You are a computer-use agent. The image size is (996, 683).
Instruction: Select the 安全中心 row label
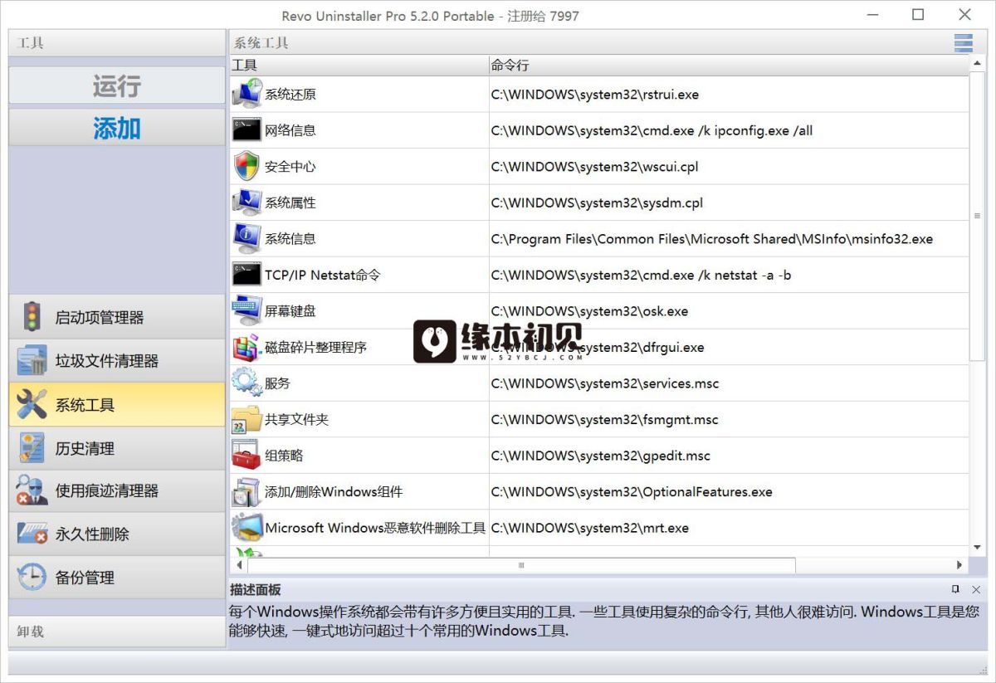coord(290,167)
